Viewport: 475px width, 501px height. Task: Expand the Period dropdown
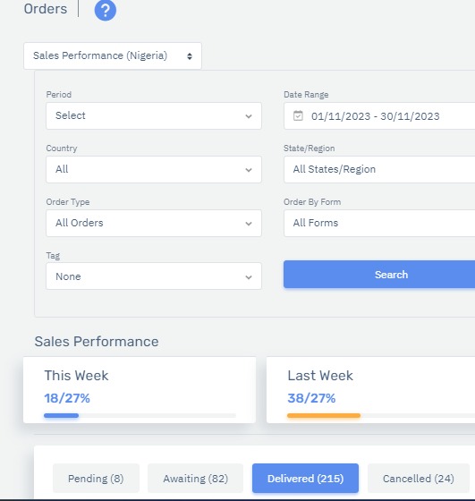154,116
